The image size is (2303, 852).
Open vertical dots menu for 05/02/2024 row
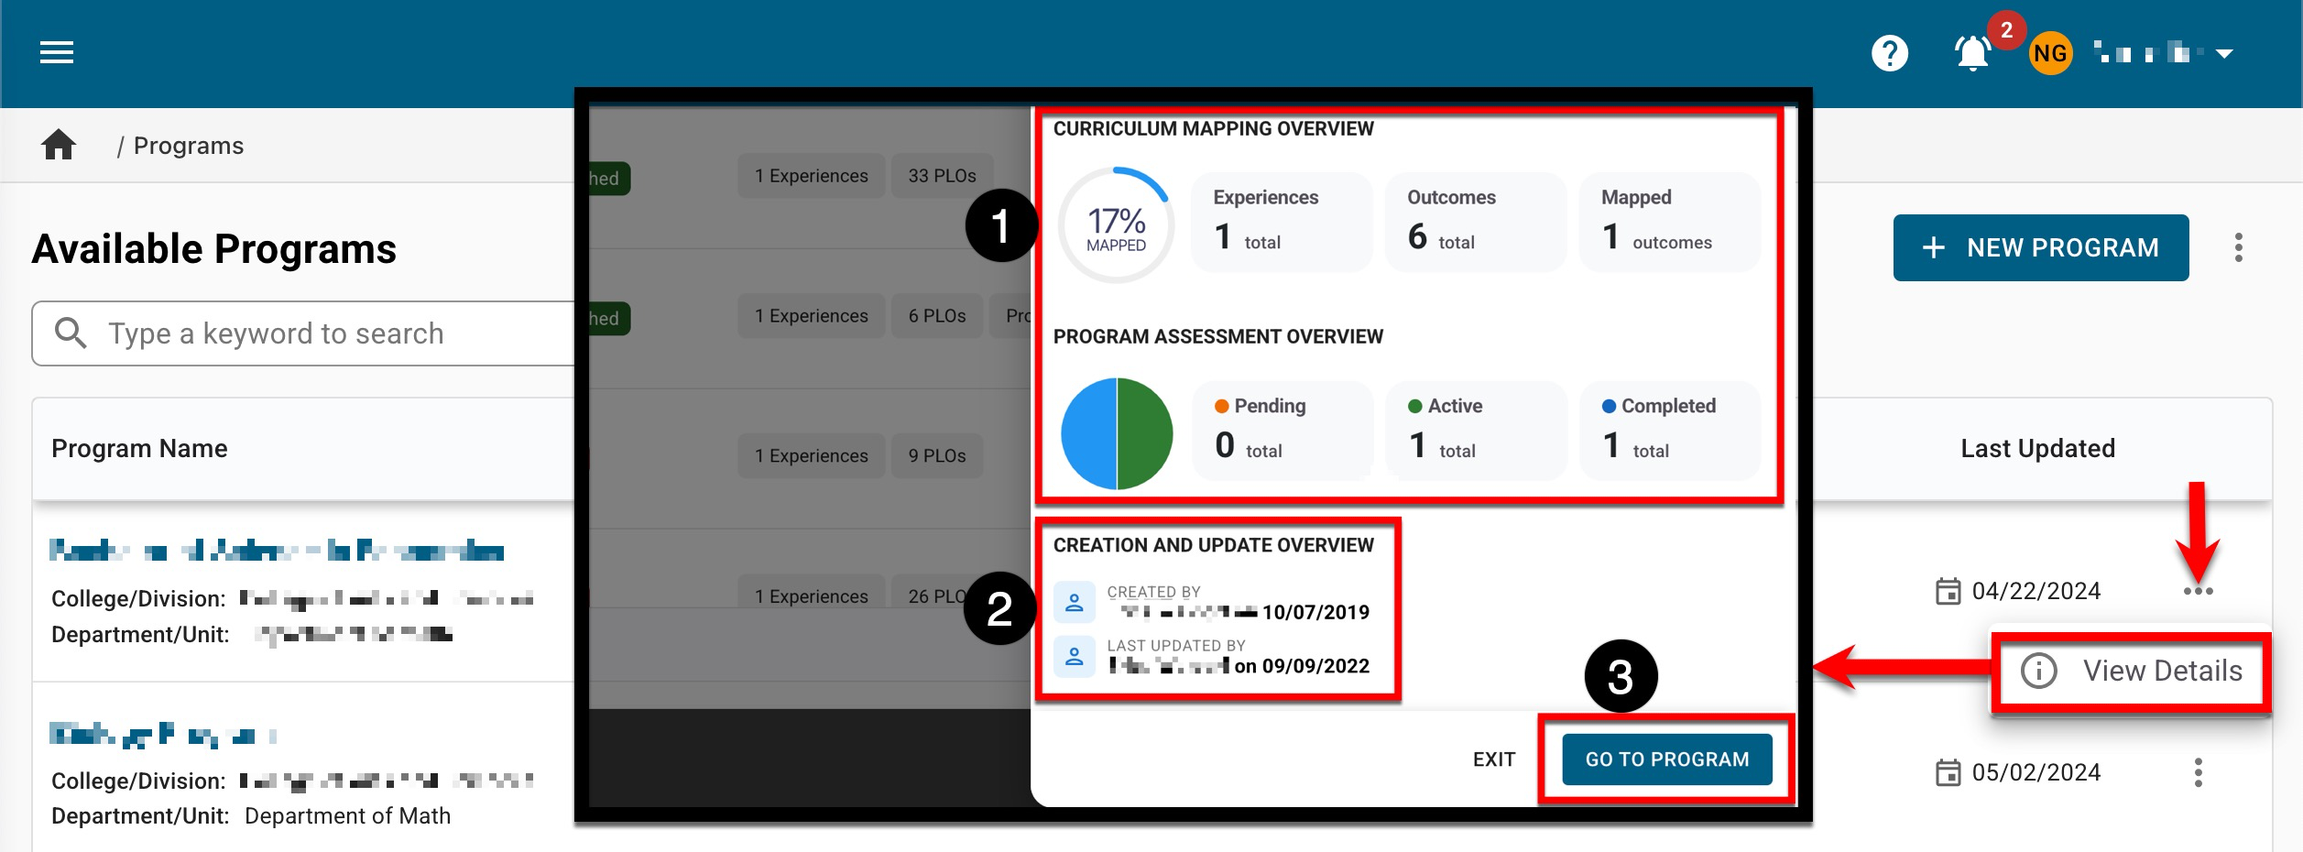[2198, 772]
